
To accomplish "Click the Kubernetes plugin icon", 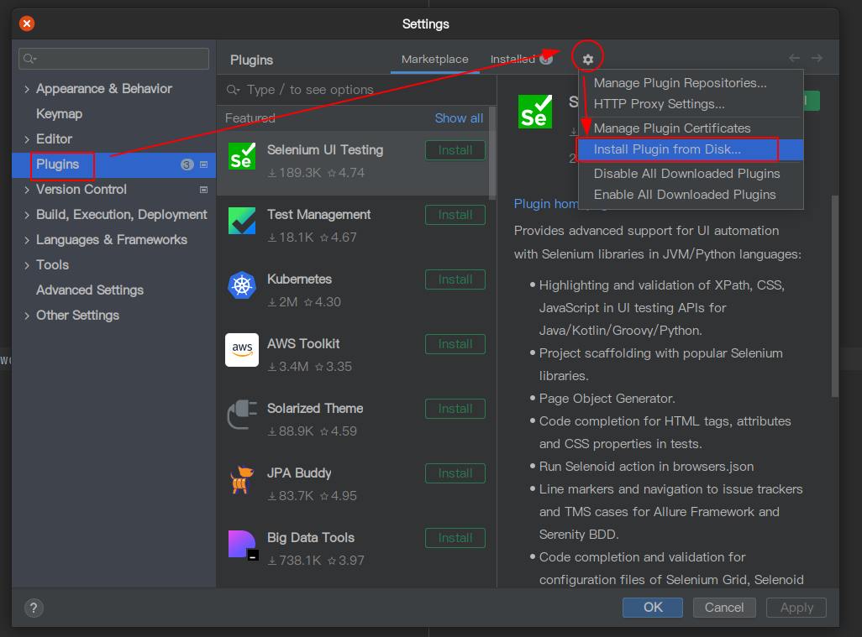I will click(242, 285).
